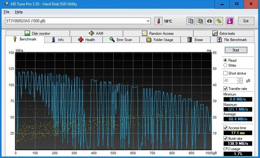Select the Benchmark tab

coord(25,39)
